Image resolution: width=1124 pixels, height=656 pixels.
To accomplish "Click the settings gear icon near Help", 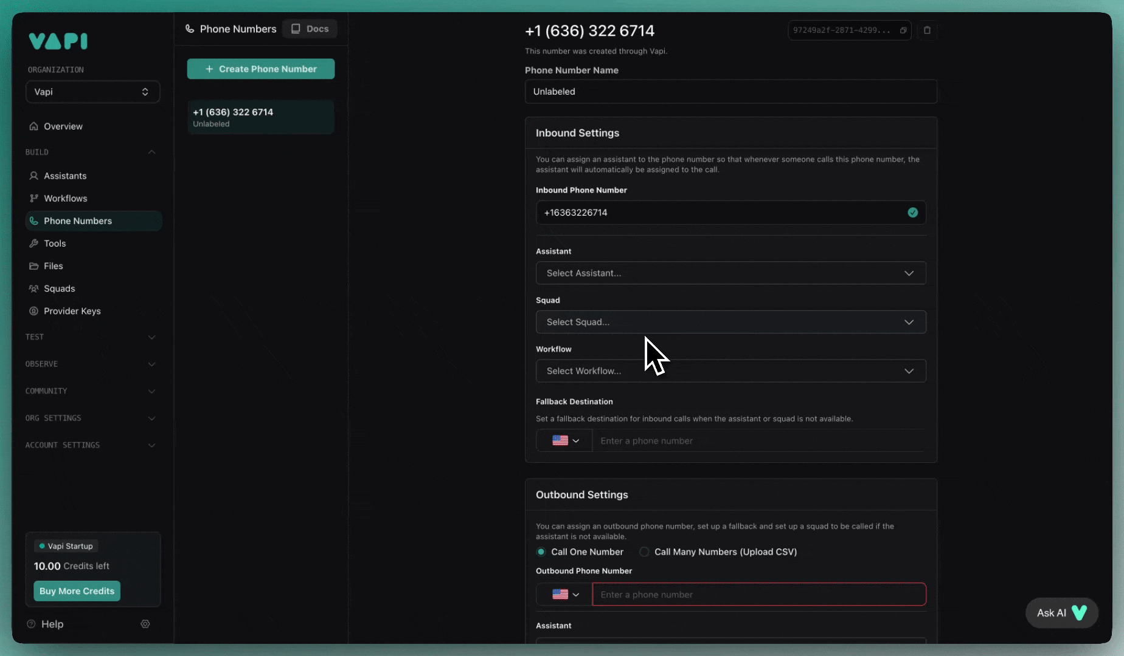I will [145, 624].
